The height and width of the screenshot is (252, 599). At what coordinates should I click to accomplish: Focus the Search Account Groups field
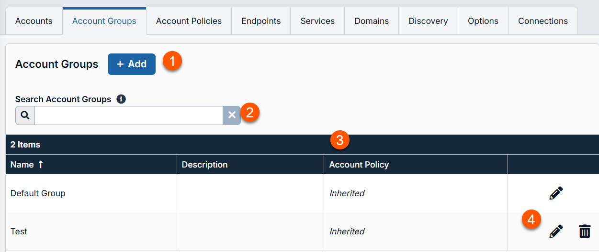pos(128,115)
